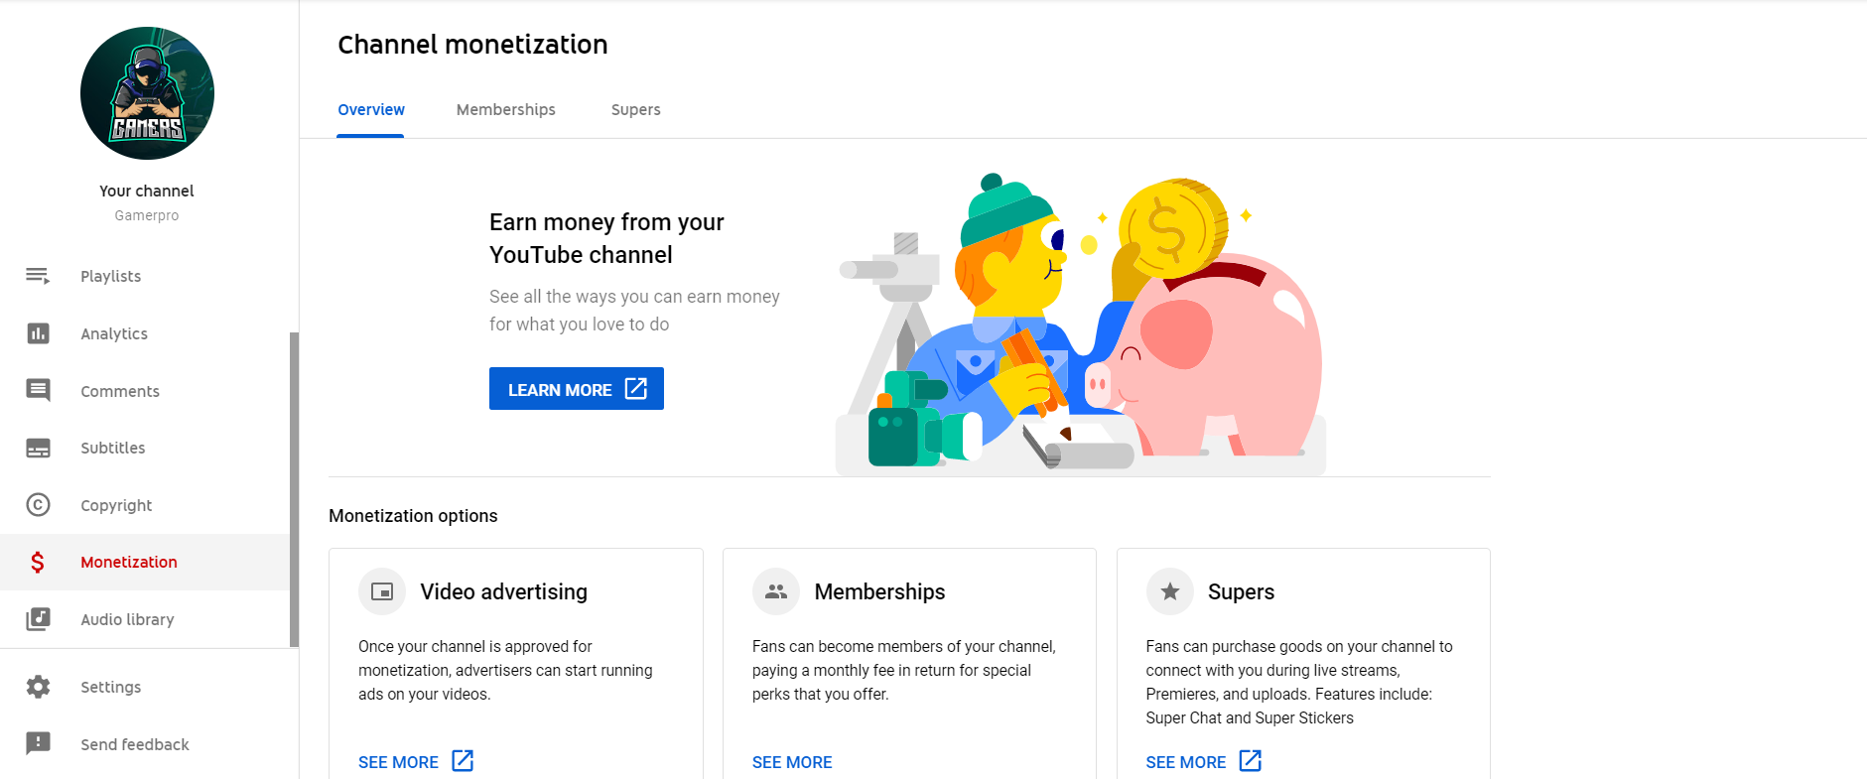Switch to the Memberships tab

tap(506, 110)
